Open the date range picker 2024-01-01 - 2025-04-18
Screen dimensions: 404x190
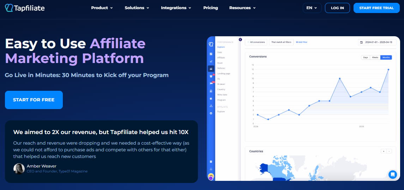377,42
